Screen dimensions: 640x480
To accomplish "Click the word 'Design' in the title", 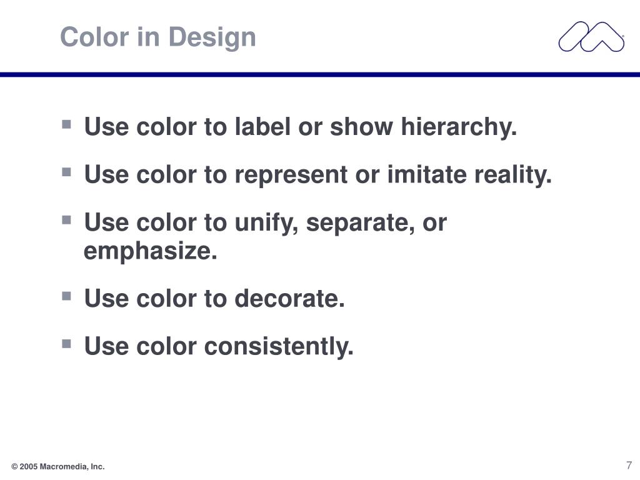I will [x=212, y=38].
